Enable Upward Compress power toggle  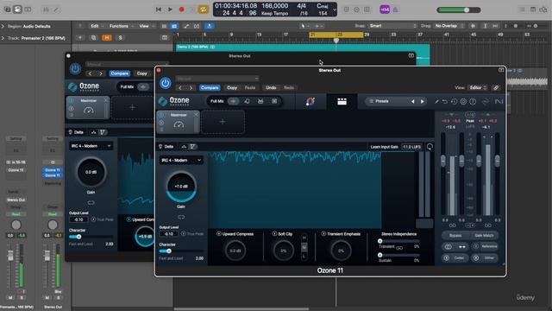(218, 234)
